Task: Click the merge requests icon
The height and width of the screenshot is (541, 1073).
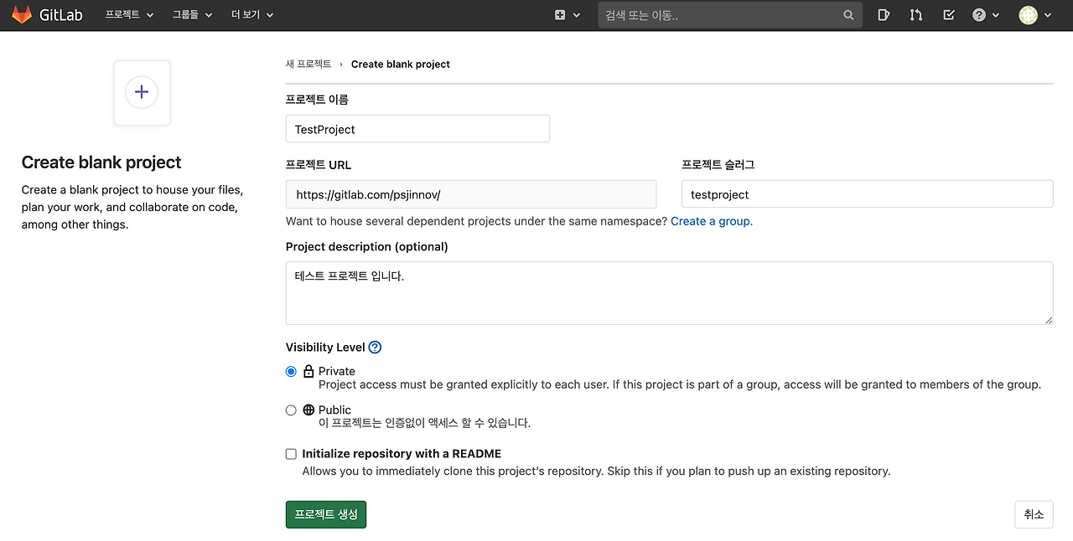Action: 915,14
